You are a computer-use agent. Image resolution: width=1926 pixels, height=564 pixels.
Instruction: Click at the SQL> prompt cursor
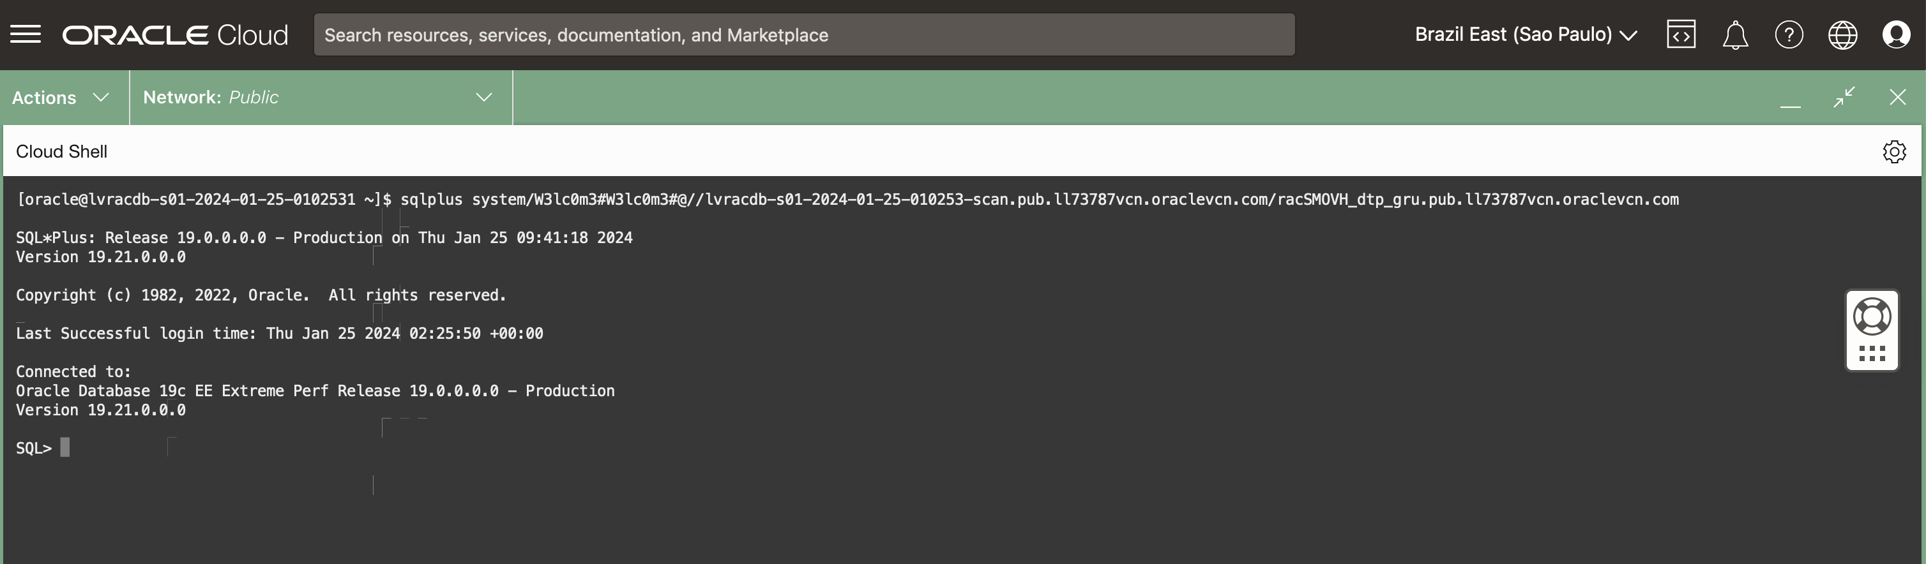(x=65, y=447)
